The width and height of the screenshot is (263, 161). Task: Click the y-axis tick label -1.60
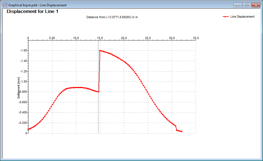pyautogui.click(x=23, y=51)
